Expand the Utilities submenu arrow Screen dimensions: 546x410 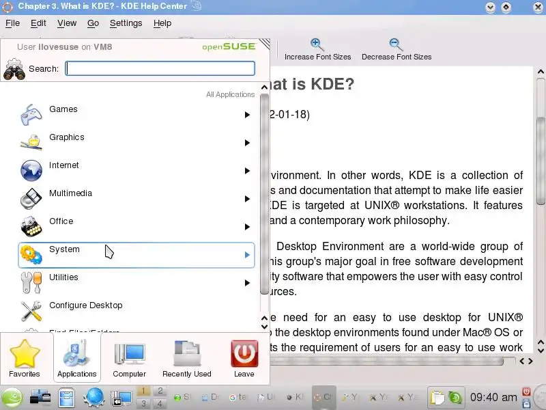click(x=247, y=283)
